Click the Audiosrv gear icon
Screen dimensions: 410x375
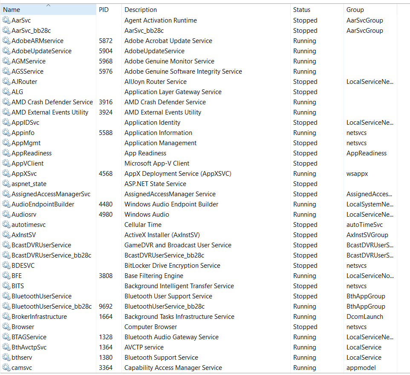click(x=6, y=214)
